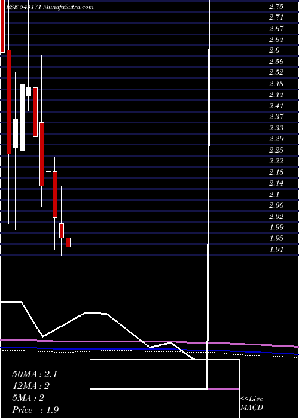Click the 2.06 price axis label
The height and width of the screenshot is (419, 299).
pos(276,206)
